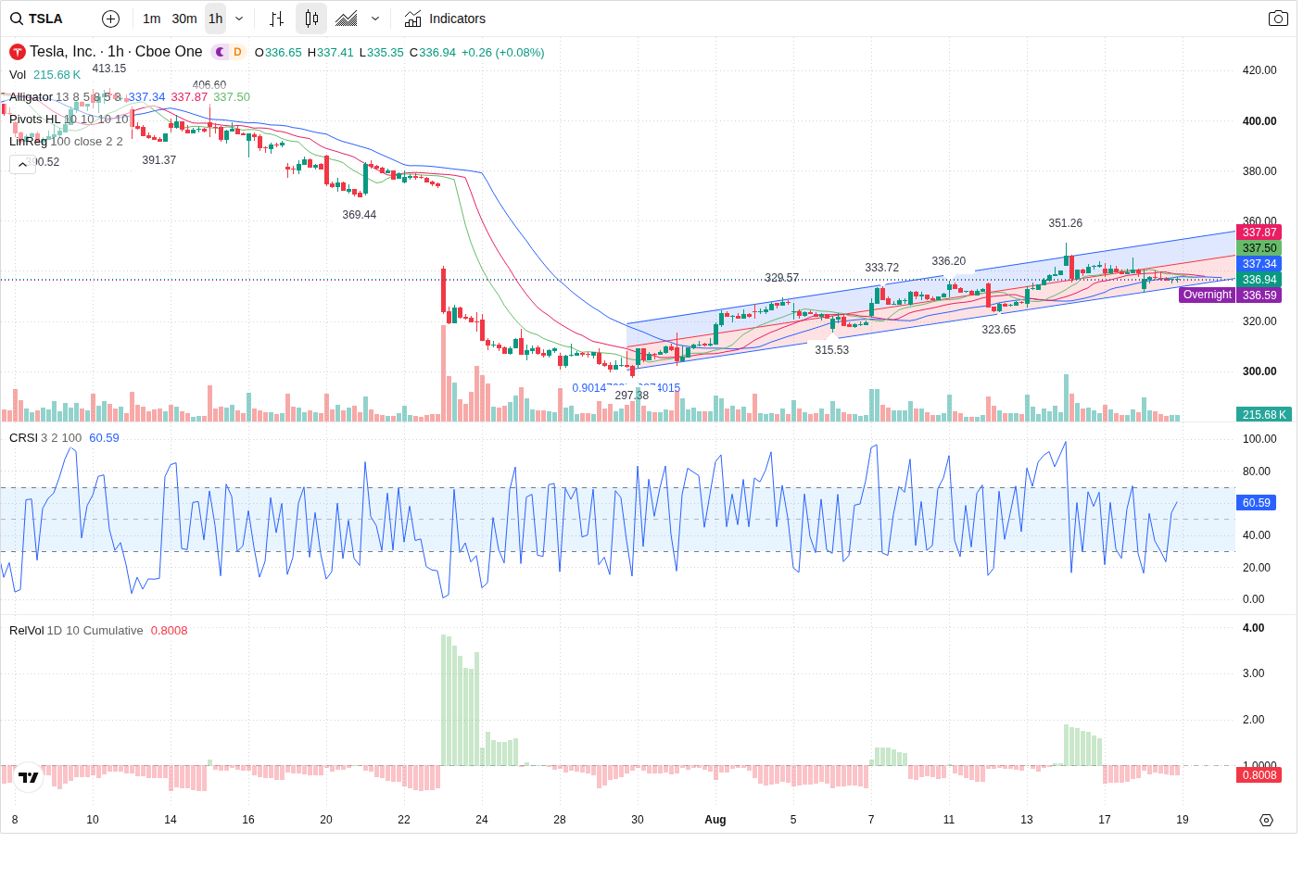This screenshot has height=880, width=1316.
Task: Click the 315.53 pivot low label
Action: tap(832, 350)
